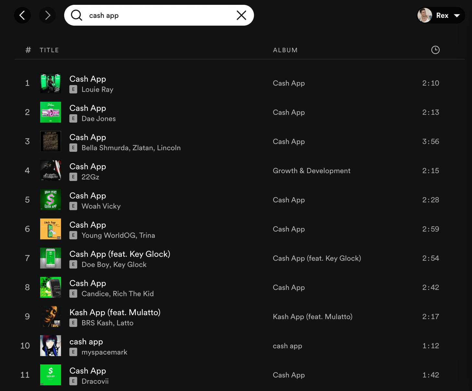Select the Kash App (feat. Mulatto) track title

point(115,312)
